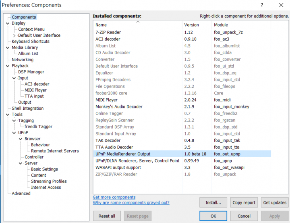This screenshot has height=223, width=290.
Task: Open Why are some components grayed out link
Action: pyautogui.click(x=131, y=203)
